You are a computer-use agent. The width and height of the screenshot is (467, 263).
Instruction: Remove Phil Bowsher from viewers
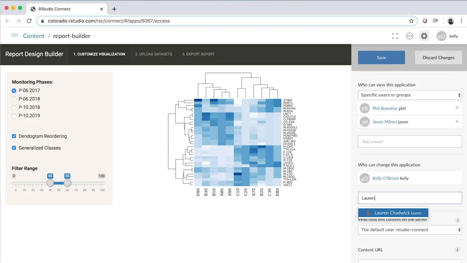457,108
